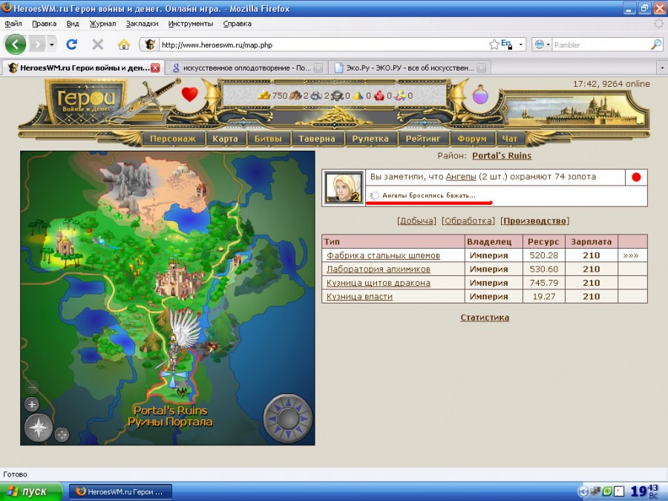
Task: Open the Portal's Ruins district link
Action: coord(502,156)
